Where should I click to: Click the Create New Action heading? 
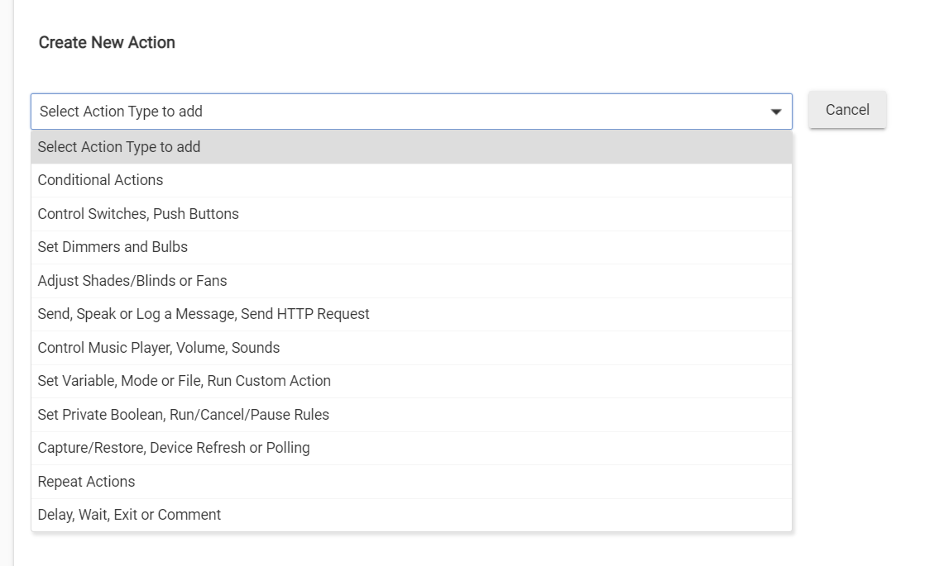[x=107, y=43]
